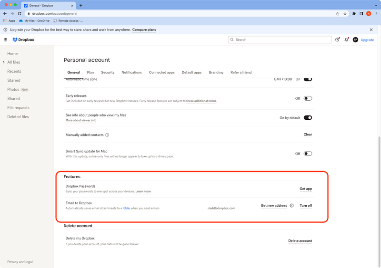Open the help question mark icon
The width and height of the screenshot is (381, 268).
click(x=338, y=40)
